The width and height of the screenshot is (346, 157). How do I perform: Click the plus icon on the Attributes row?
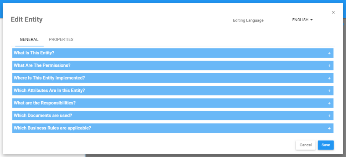tap(329, 91)
